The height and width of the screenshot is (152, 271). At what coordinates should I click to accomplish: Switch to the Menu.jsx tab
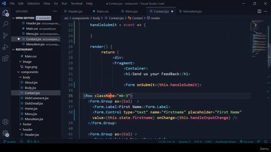(131, 11)
